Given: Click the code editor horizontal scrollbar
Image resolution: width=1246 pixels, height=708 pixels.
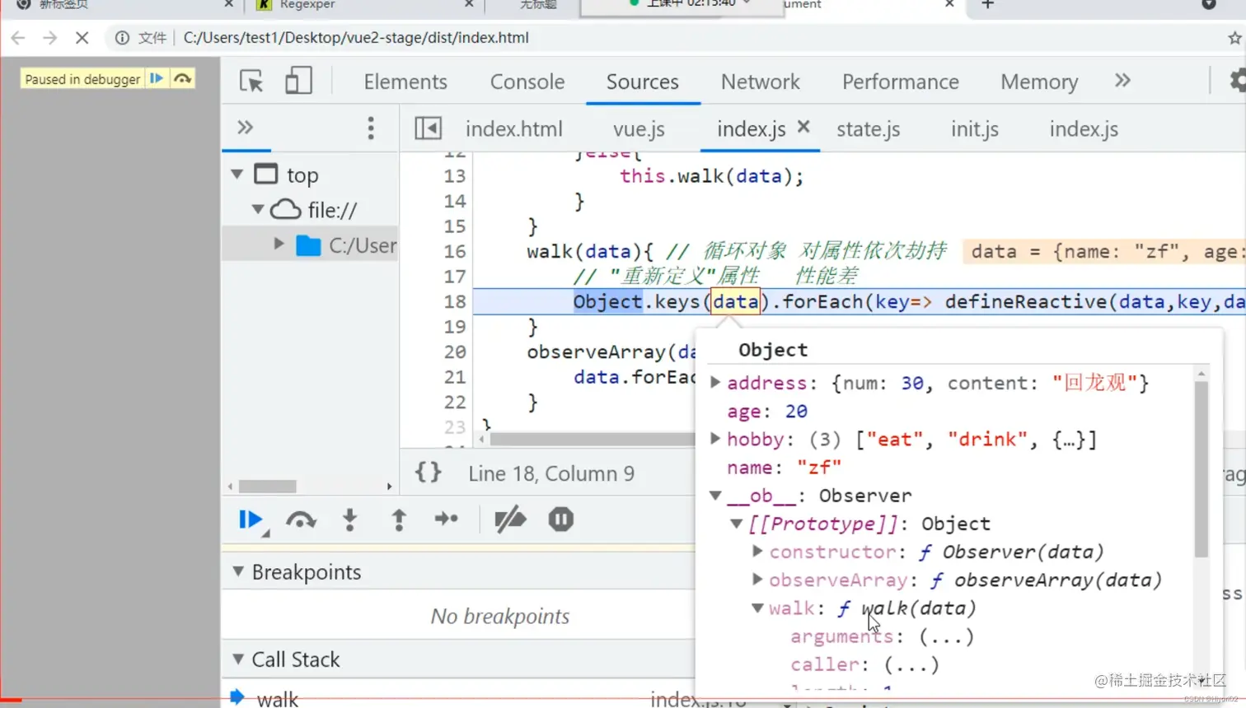Looking at the screenshot, I should (592, 440).
